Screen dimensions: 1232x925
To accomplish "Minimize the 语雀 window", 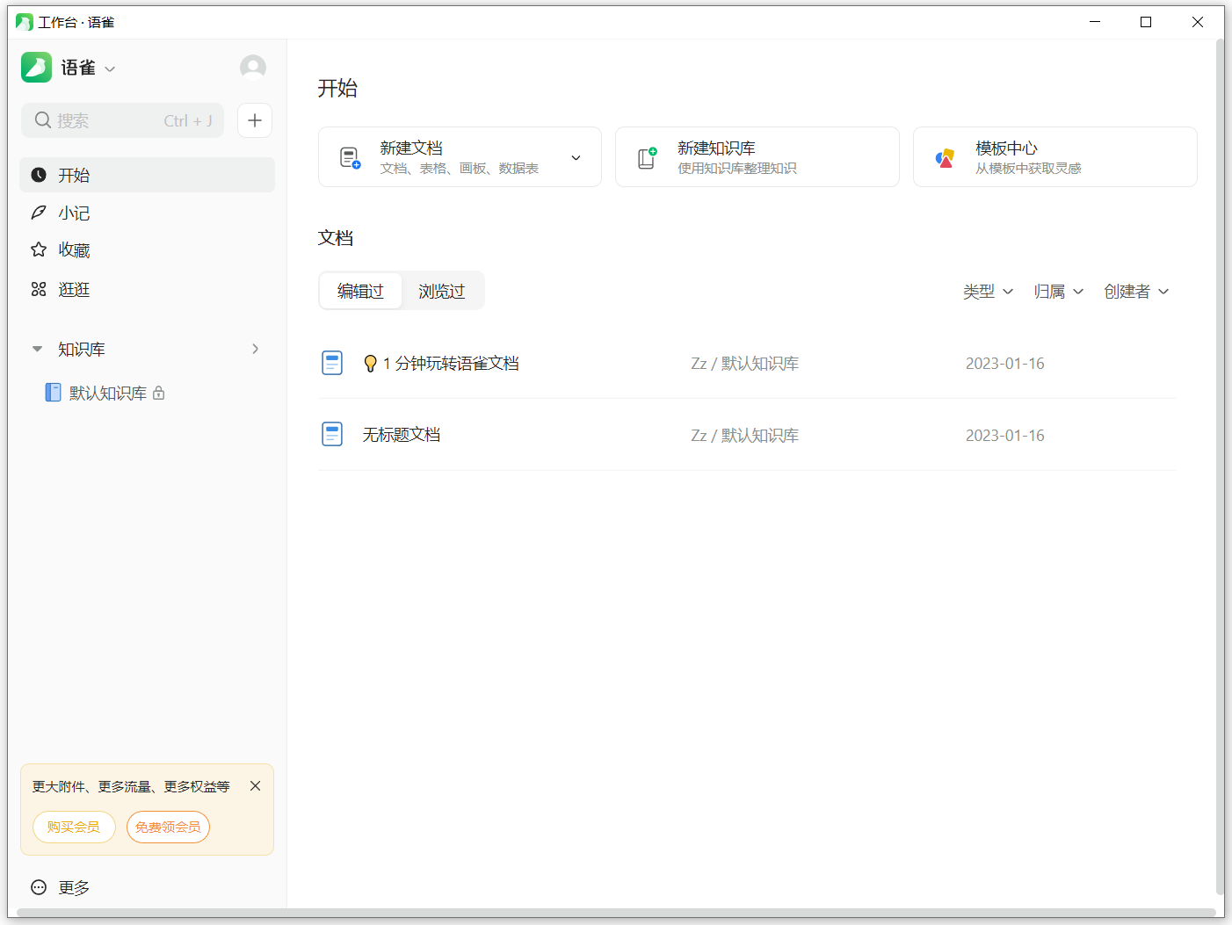I will click(1095, 22).
